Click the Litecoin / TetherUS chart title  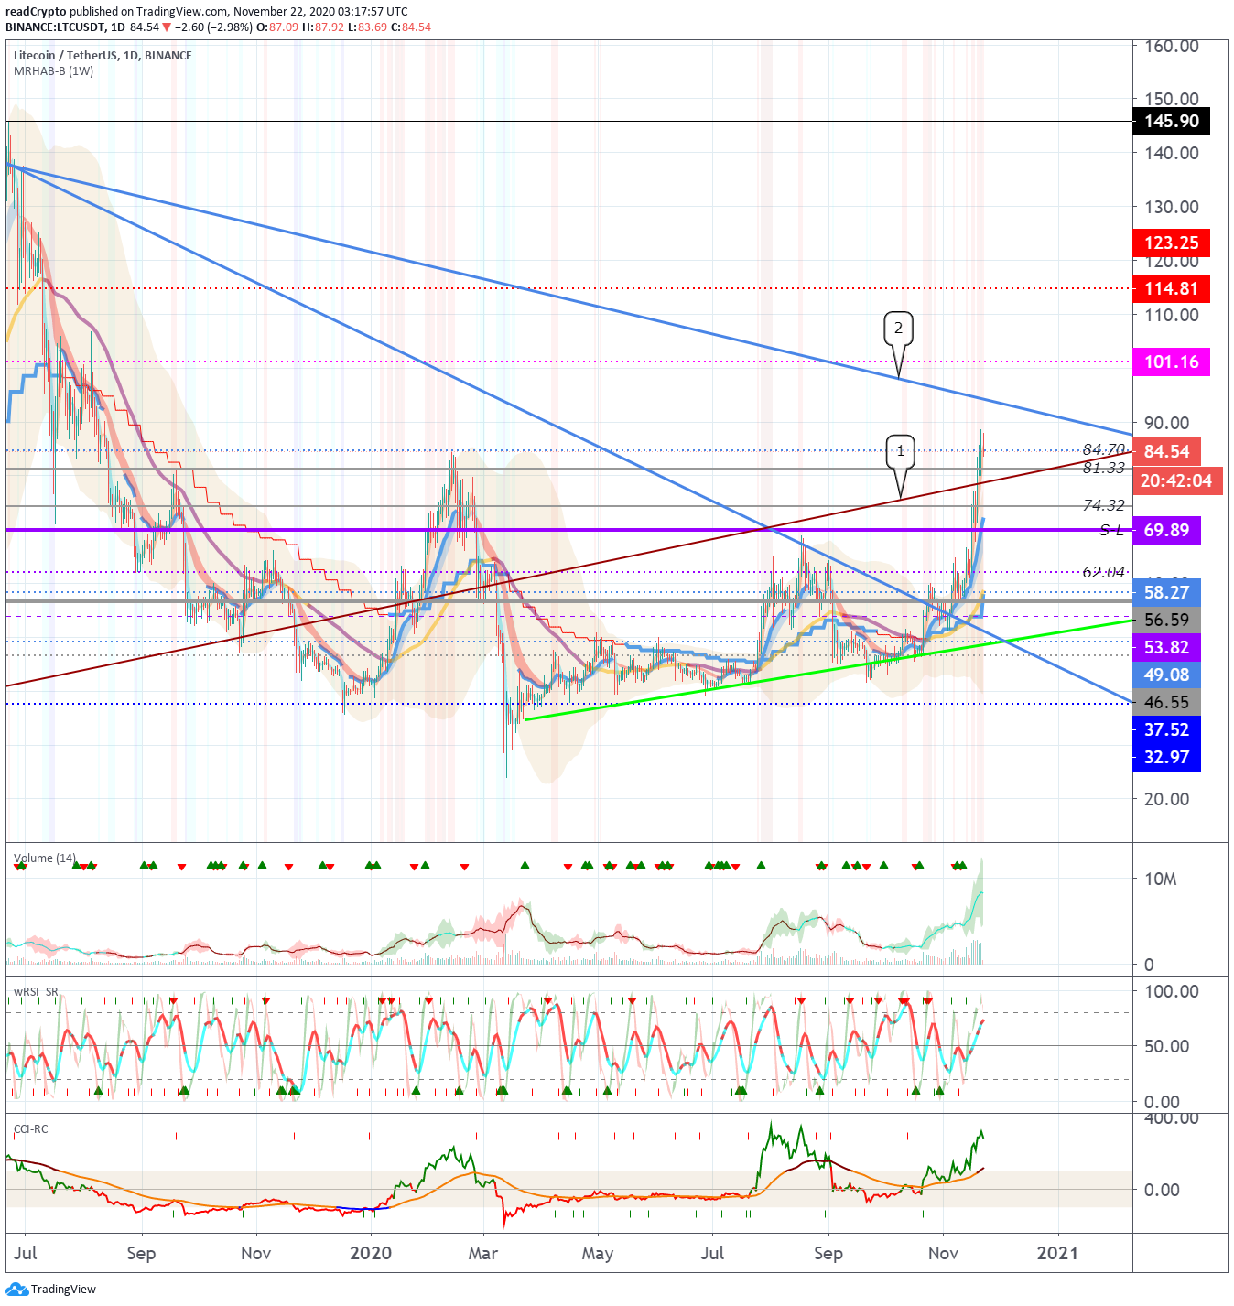103,55
